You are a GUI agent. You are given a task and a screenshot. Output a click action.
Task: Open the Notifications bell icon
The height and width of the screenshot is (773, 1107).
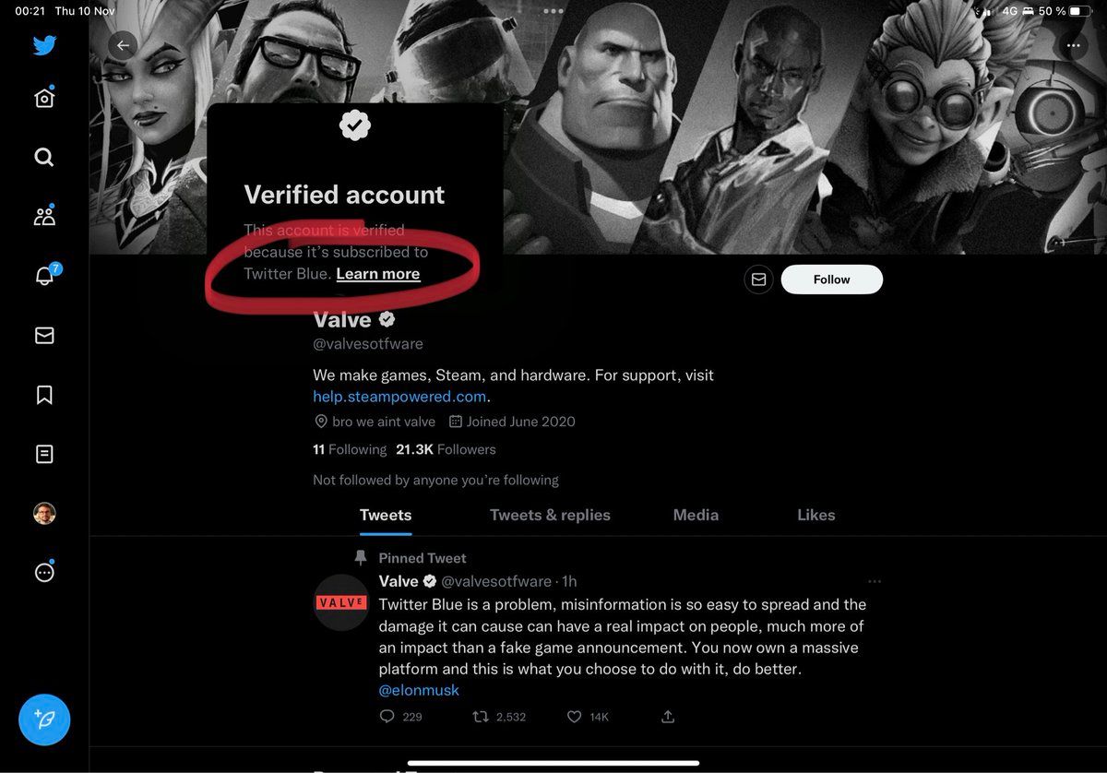[44, 276]
